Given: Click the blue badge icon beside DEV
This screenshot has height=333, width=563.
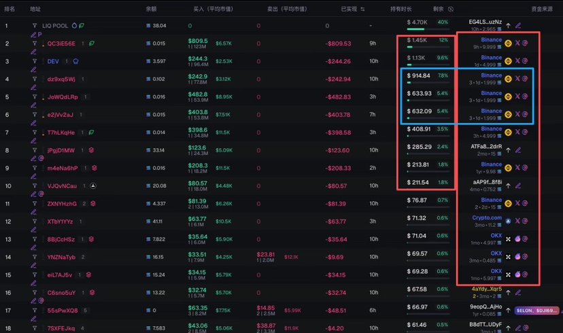Looking at the screenshot, I should click(x=75, y=61).
